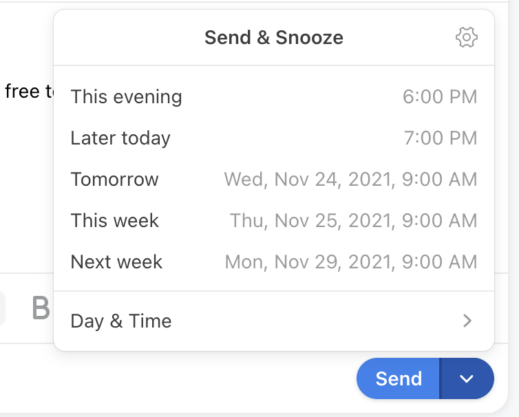Open Send & Snooze settings gear

coord(467,37)
